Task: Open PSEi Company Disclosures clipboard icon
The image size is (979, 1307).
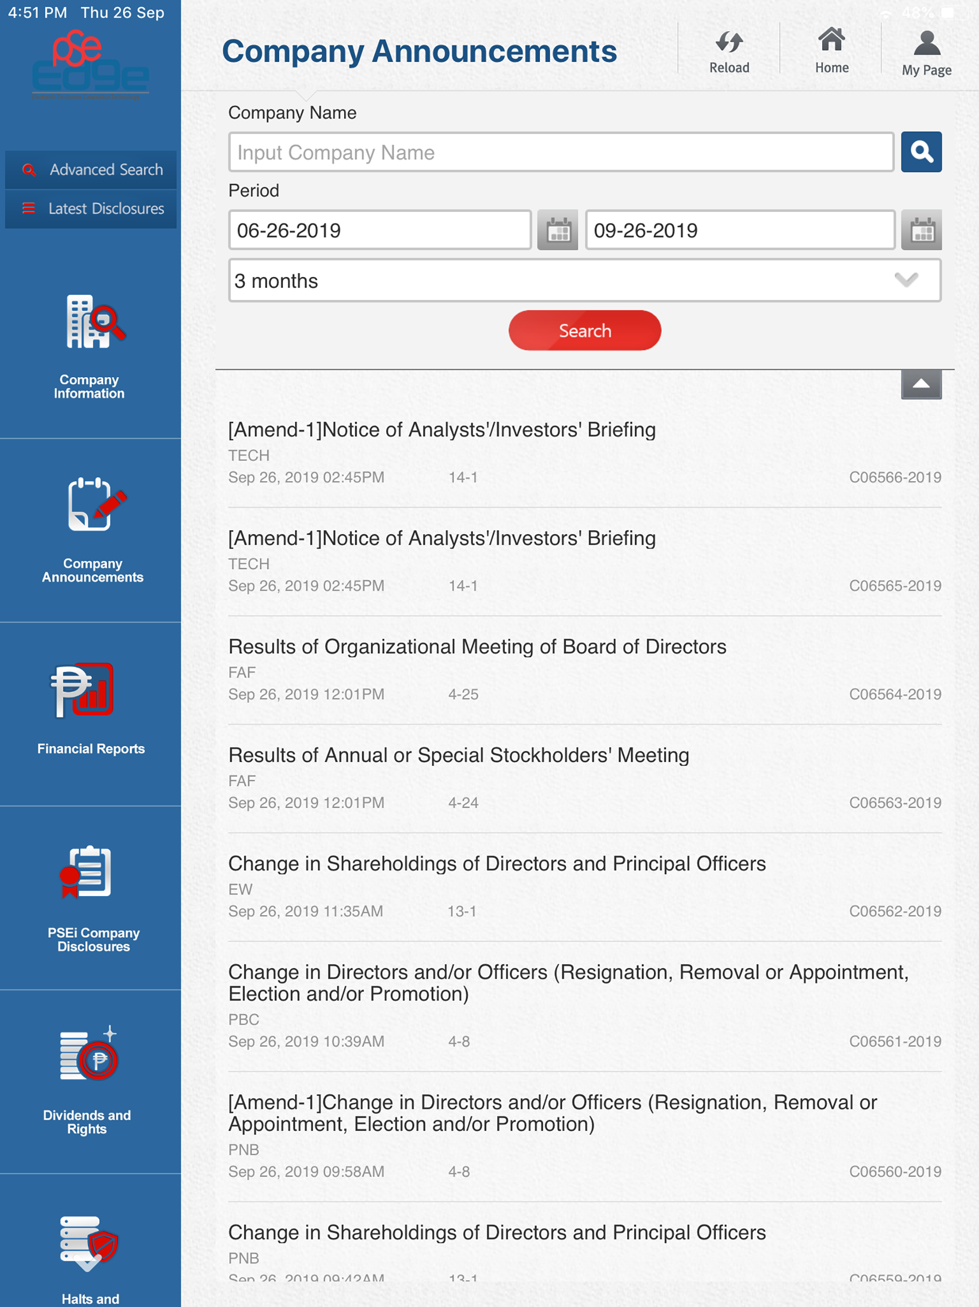Action: coord(86,872)
